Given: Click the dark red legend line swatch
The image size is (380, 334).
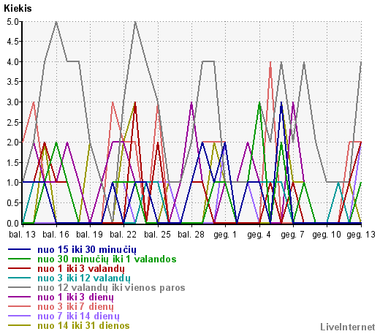Looking at the screenshot, I should [x=20, y=268].
